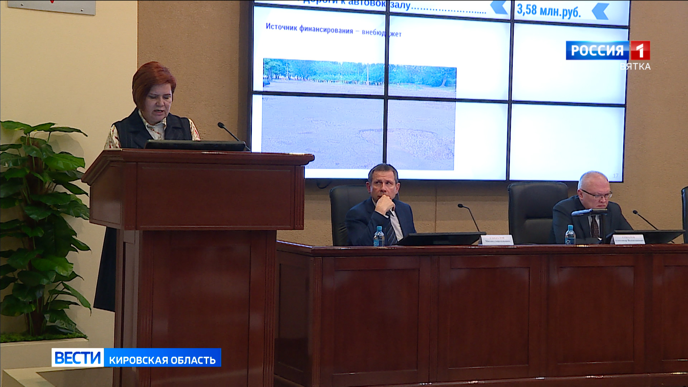
Task: Click the nameplate in front of the man with glasses
Action: 629,239
